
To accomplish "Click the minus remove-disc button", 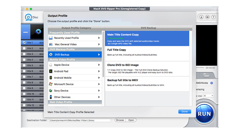I will 25,32.
